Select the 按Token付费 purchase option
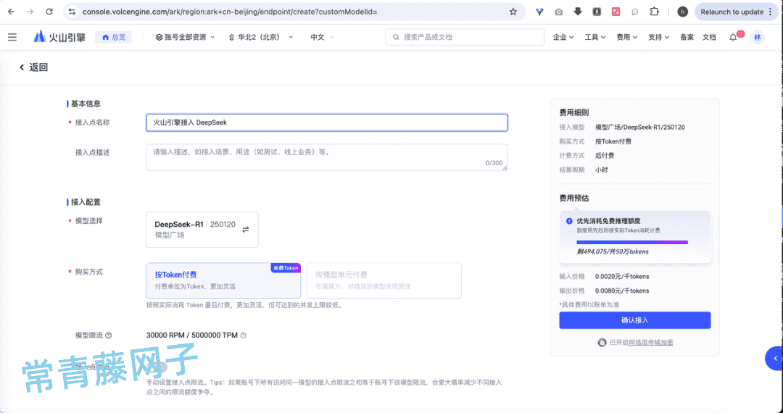 (x=223, y=280)
